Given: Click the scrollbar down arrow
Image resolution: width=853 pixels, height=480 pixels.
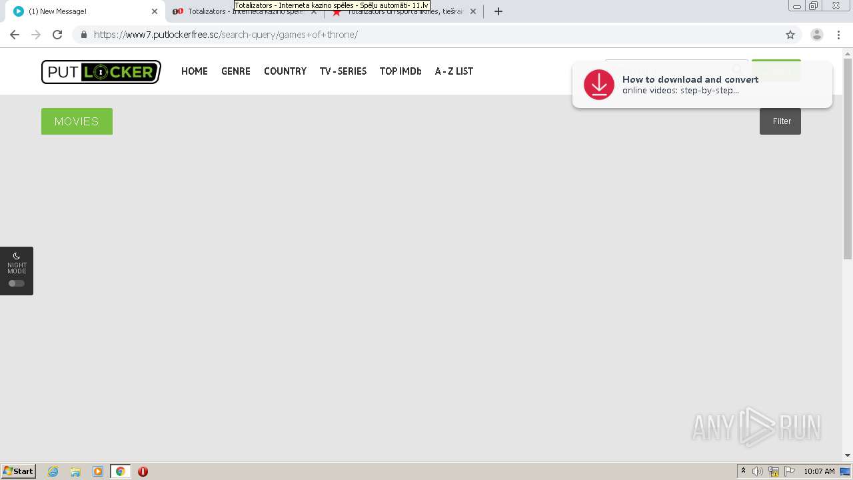Looking at the screenshot, I should 848,455.
